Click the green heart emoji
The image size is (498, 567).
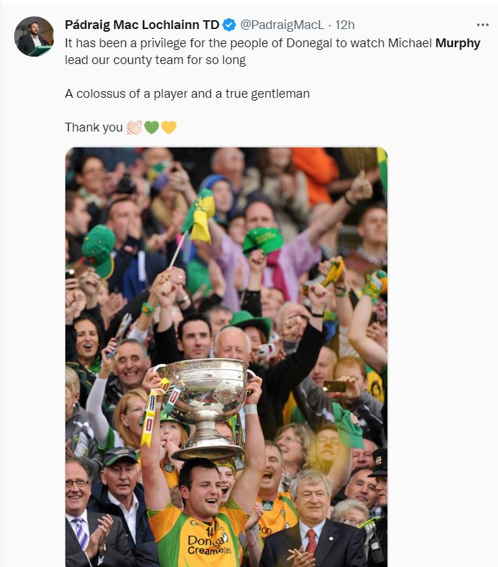(x=152, y=127)
